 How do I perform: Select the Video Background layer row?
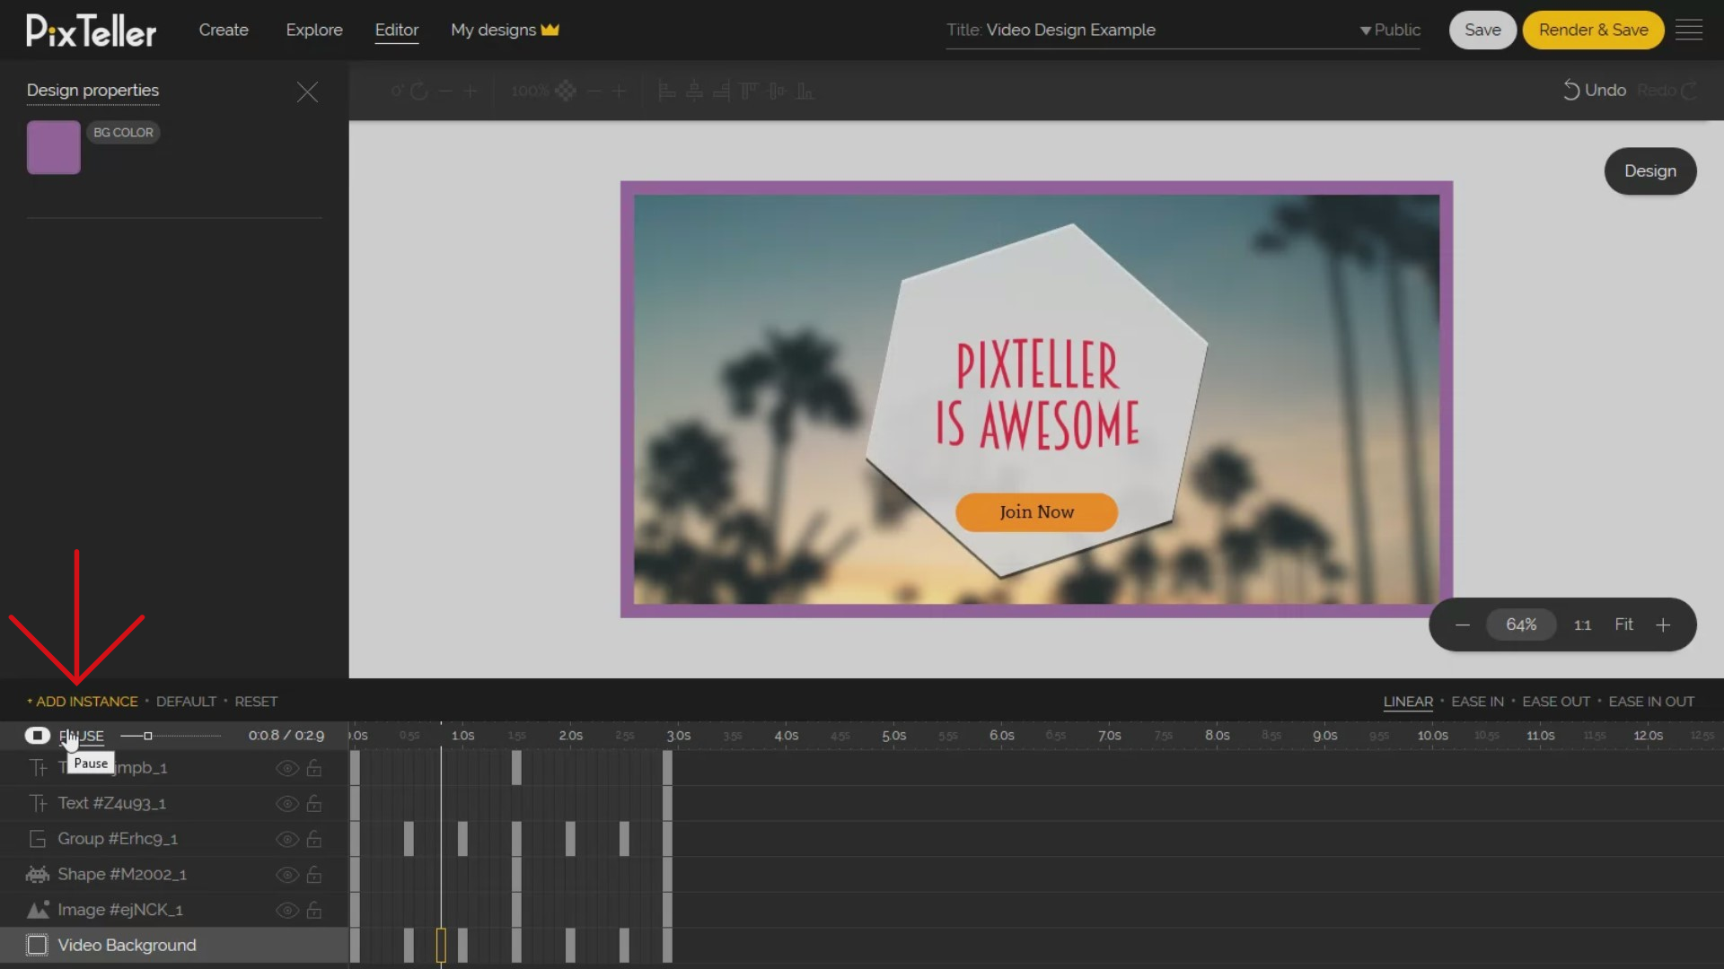click(x=174, y=946)
